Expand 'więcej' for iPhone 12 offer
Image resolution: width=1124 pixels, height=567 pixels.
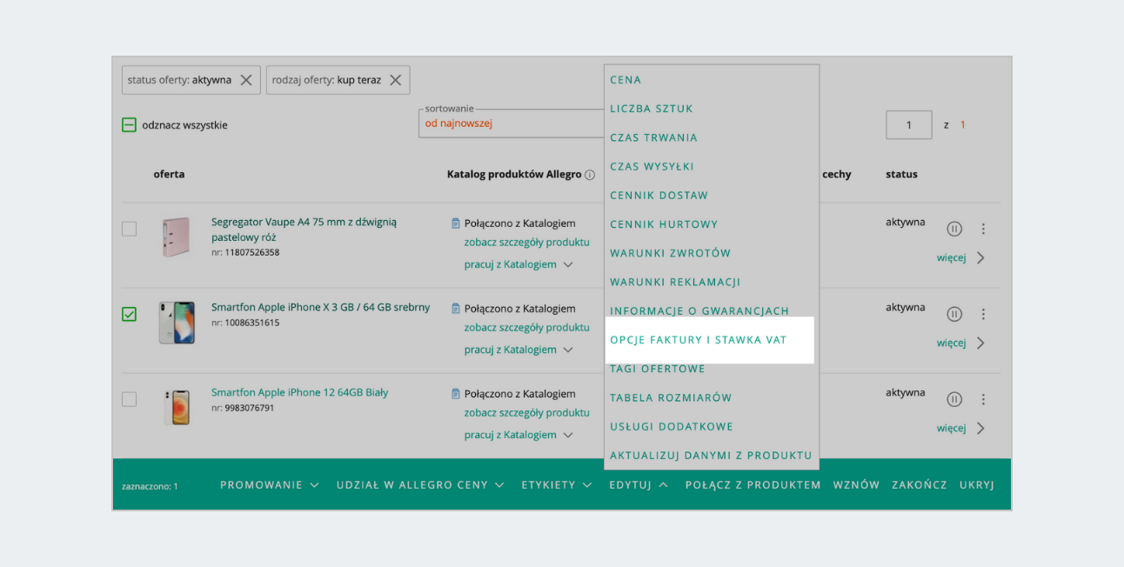(x=960, y=429)
